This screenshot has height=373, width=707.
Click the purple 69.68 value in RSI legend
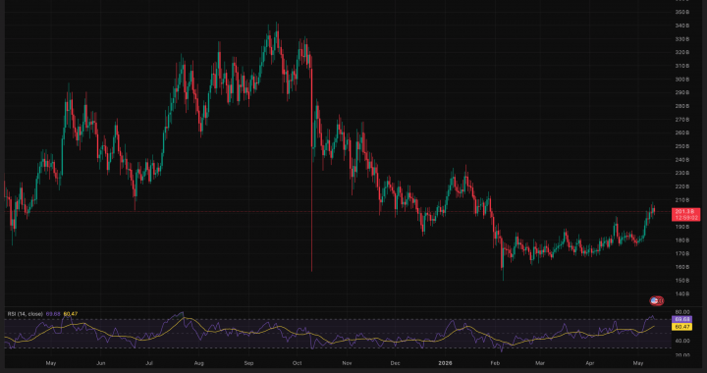click(53, 313)
